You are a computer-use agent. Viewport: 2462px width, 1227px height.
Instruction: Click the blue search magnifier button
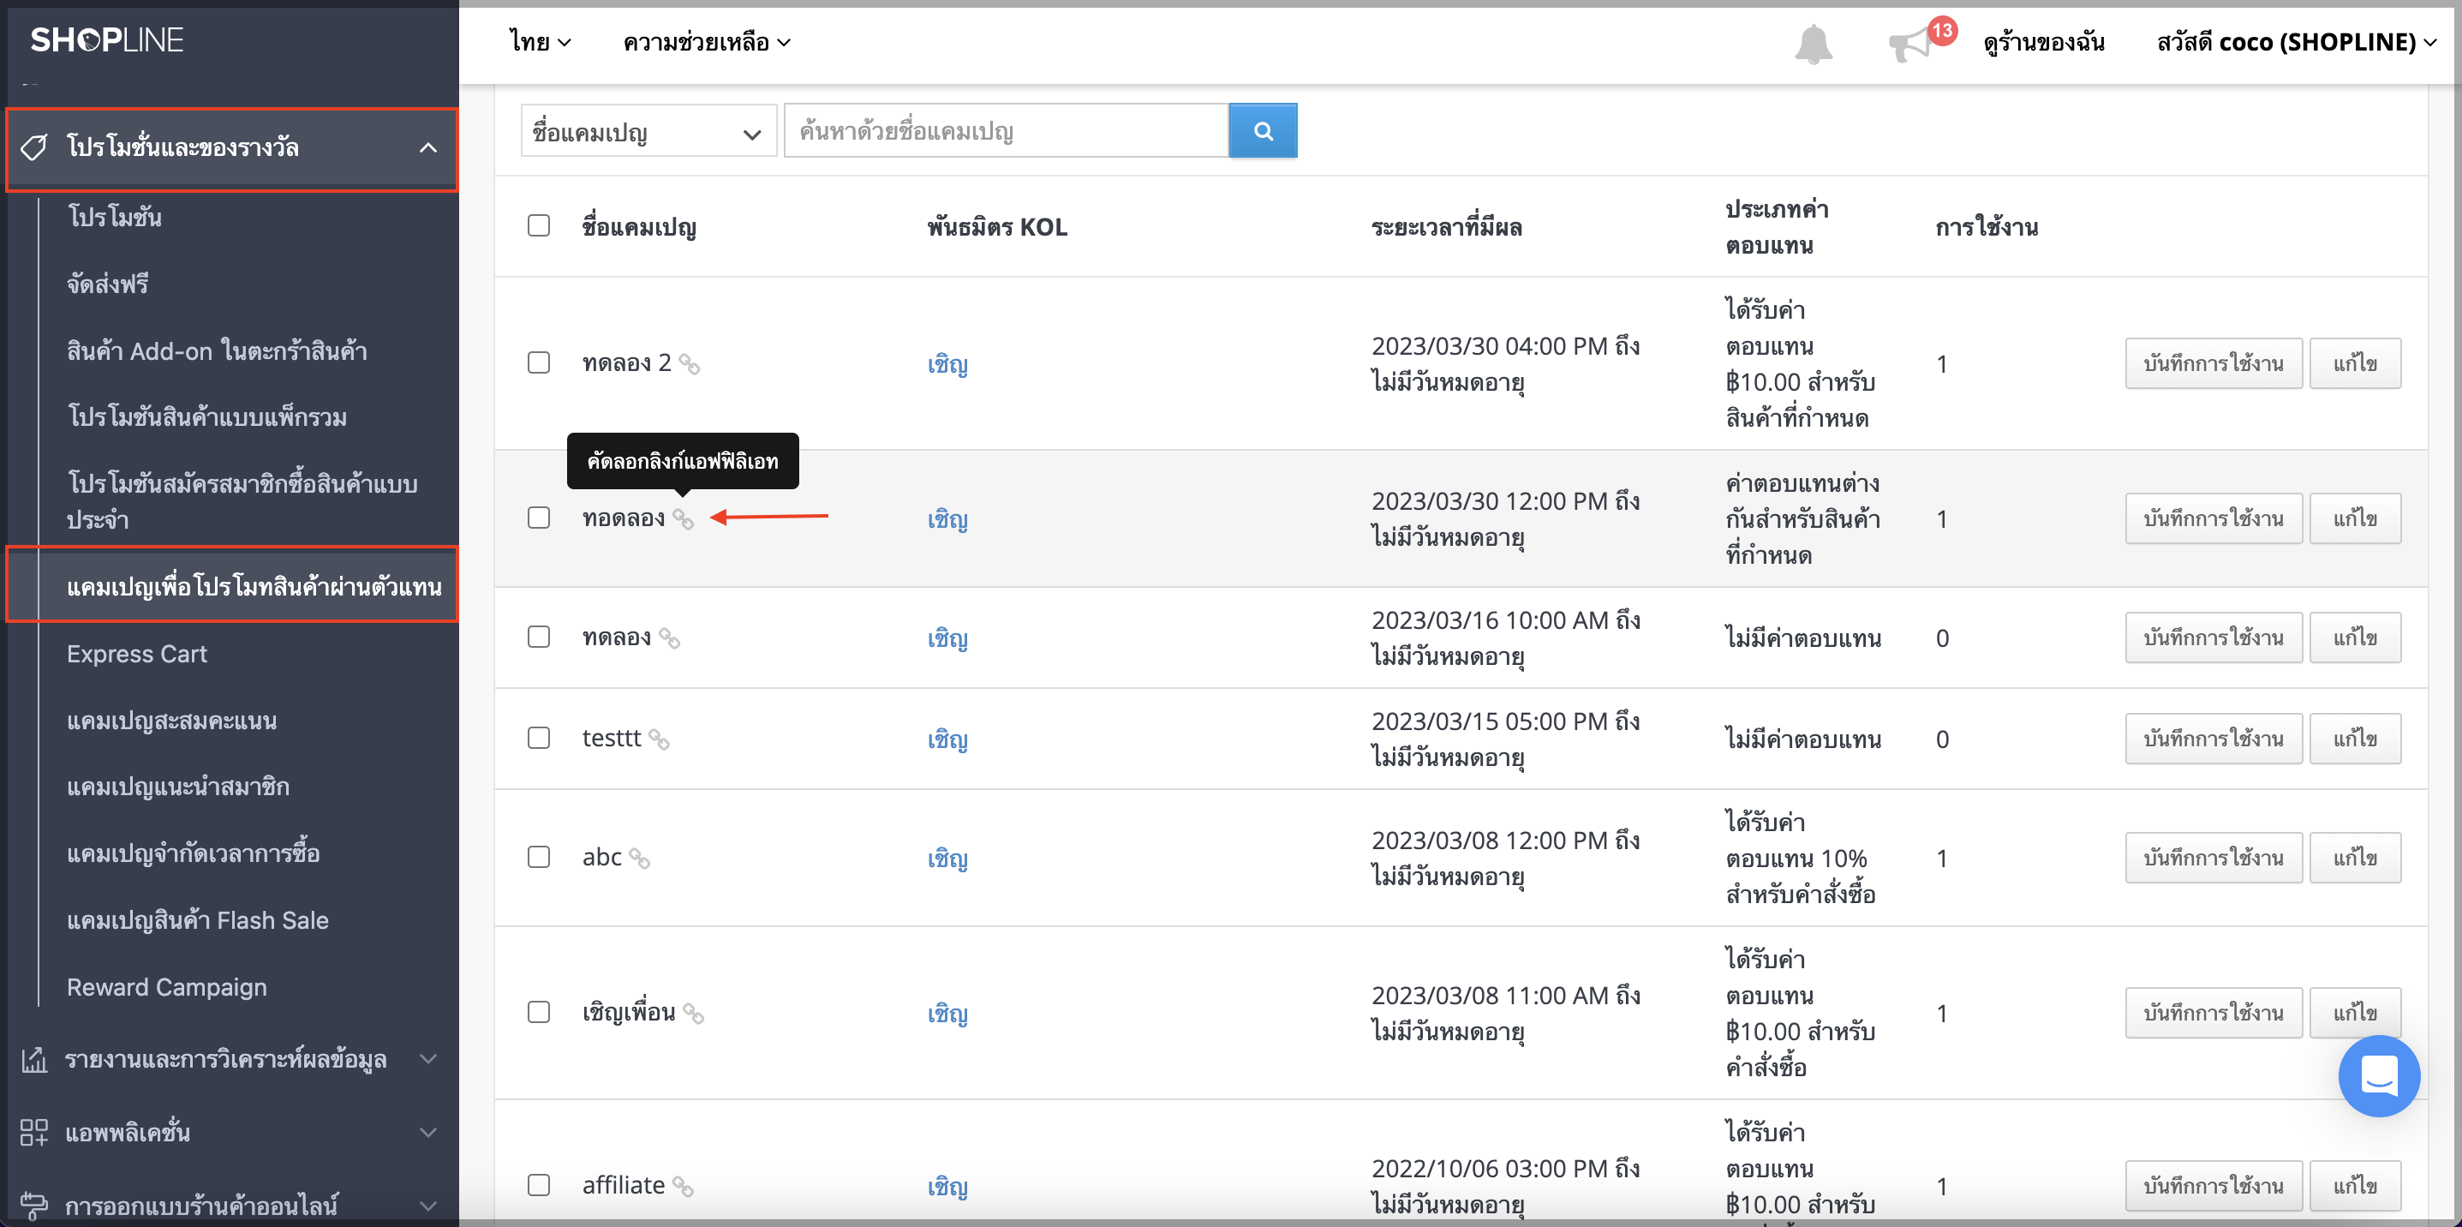point(1263,131)
